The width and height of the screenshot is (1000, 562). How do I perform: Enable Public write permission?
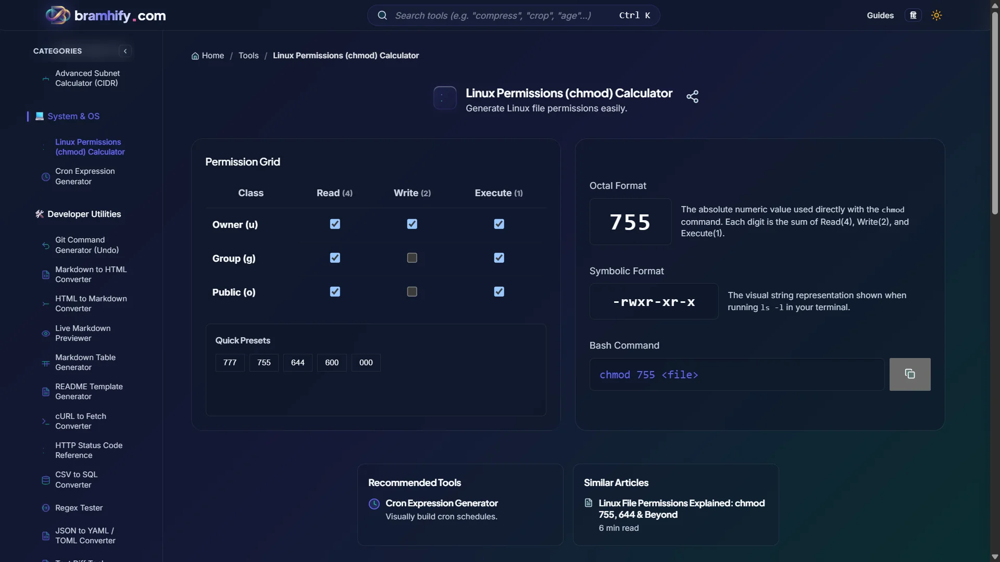(x=412, y=291)
